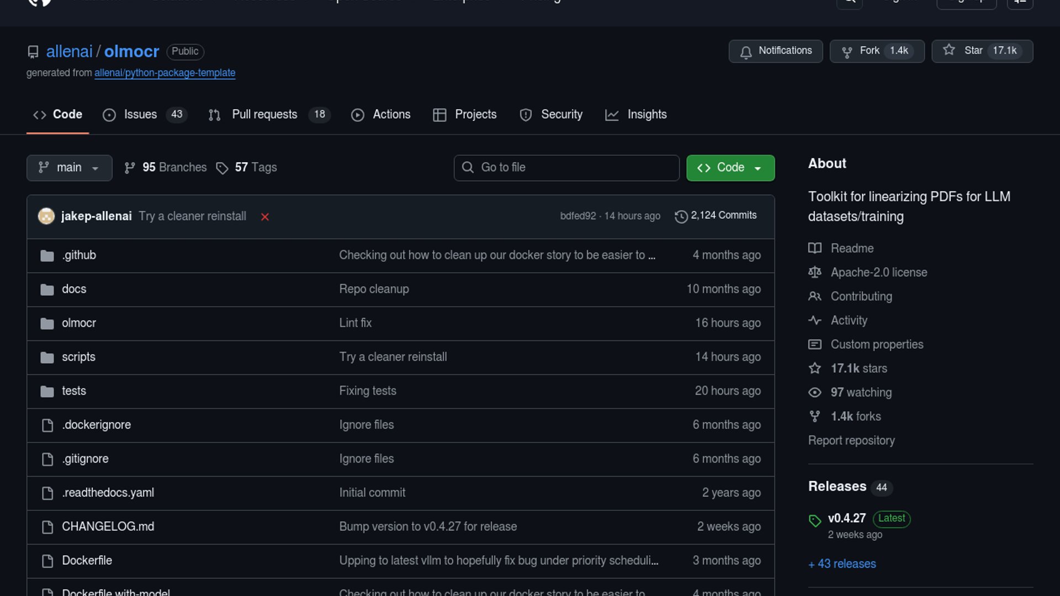Open the Readme book icon link

point(815,248)
